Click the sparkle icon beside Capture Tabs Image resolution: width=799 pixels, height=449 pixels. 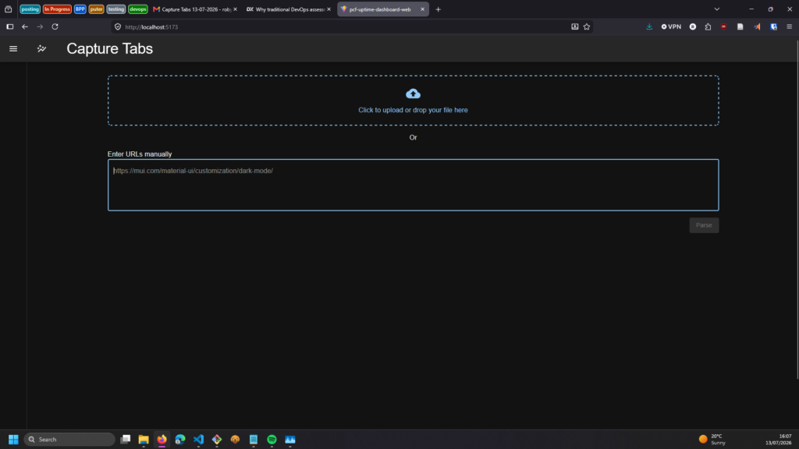pos(42,49)
